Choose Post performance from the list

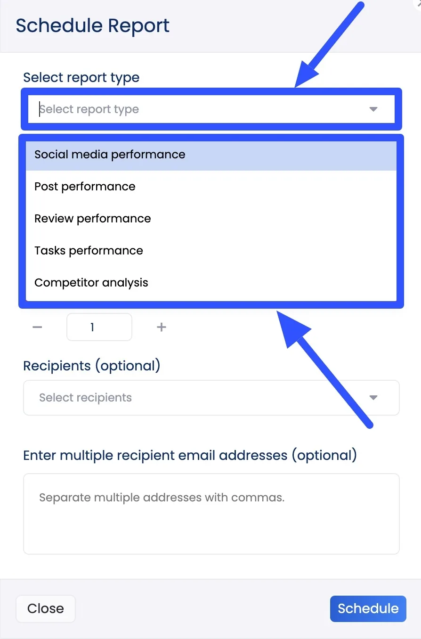85,186
